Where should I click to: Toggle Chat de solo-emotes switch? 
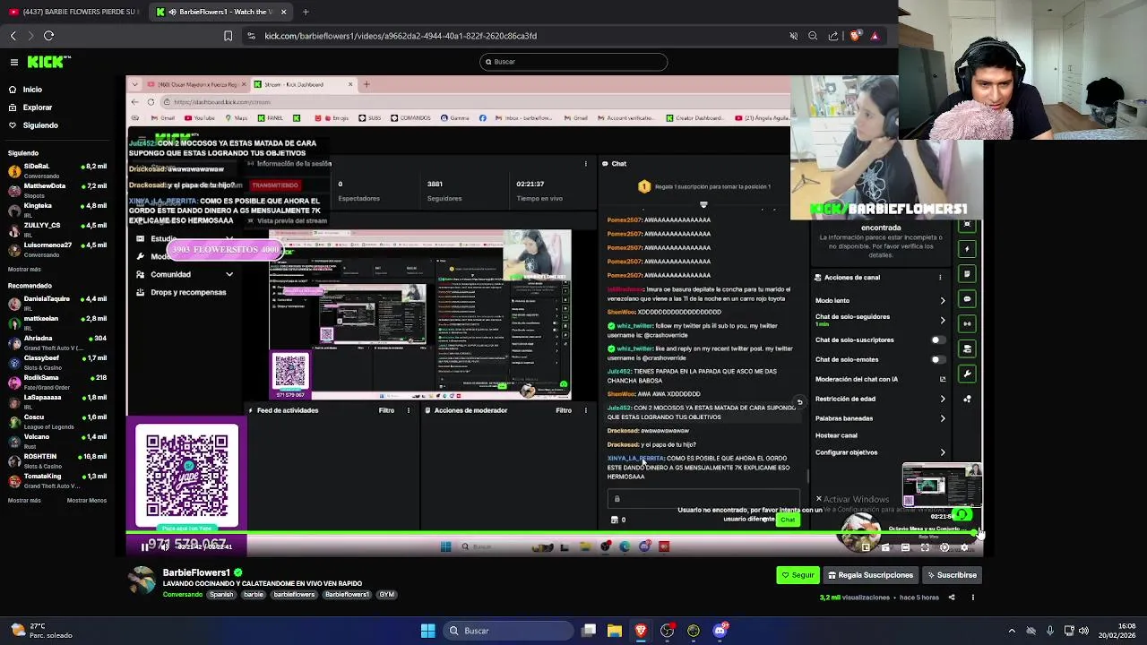pos(937,360)
